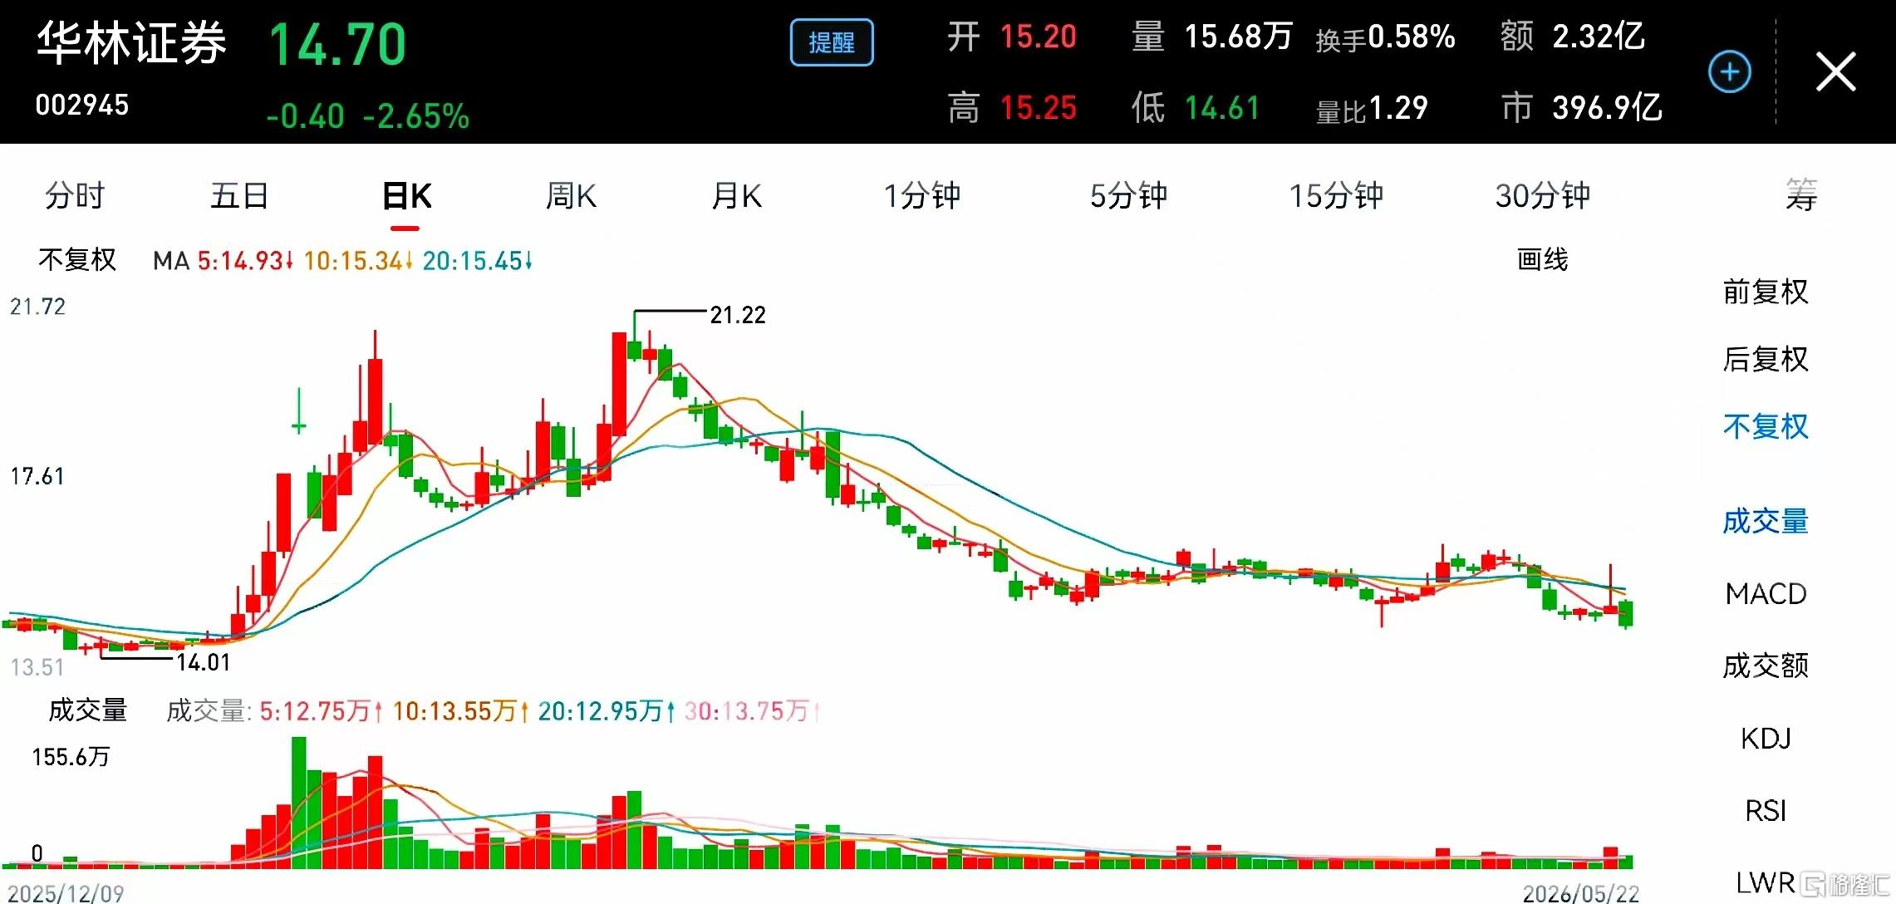Expand the 不复权 selector above chart
This screenshot has width=1896, height=904.
pos(77,260)
